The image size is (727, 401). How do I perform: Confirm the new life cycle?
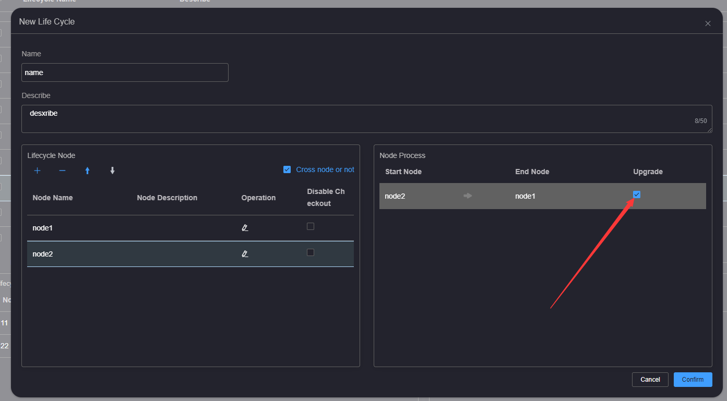[693, 380]
